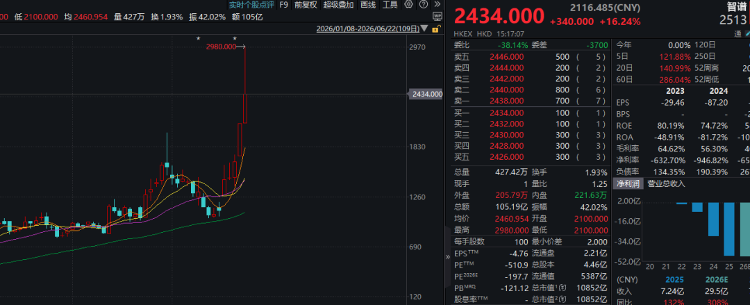The height and width of the screenshot is (305, 750).
Task: Select 卖五 order row price 2446.000
Action: [x=506, y=56]
